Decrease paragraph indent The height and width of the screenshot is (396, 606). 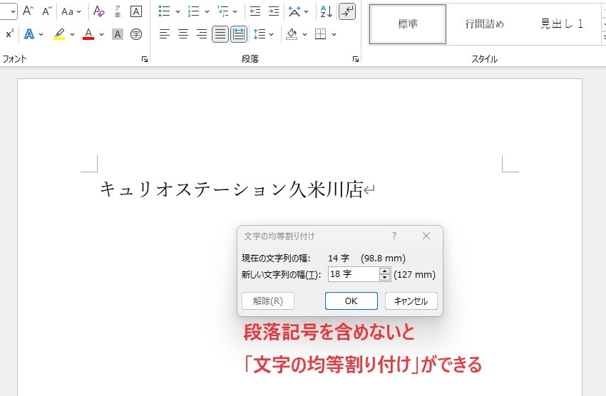pyautogui.click(x=255, y=11)
